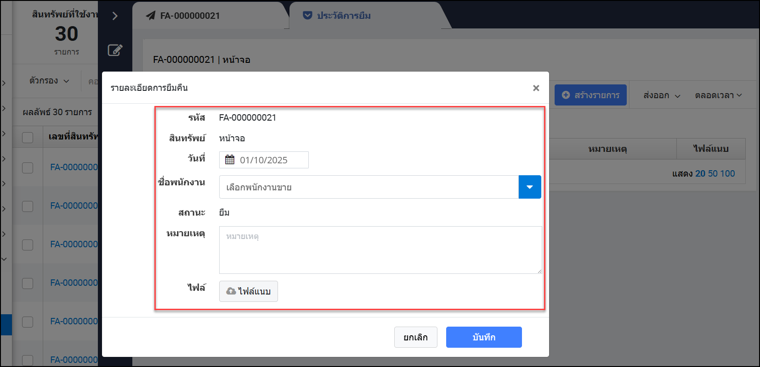This screenshot has width=760, height=367.
Task: Toggle the select-all checkbox in table header
Action: click(x=28, y=137)
